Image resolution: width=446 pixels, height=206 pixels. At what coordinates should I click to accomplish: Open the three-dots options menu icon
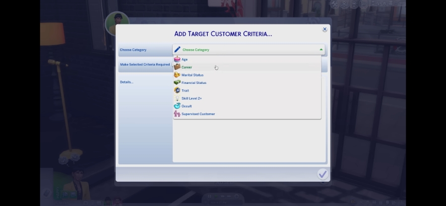402,3
